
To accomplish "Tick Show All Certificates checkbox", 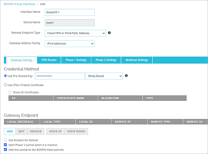I will 10,92.
